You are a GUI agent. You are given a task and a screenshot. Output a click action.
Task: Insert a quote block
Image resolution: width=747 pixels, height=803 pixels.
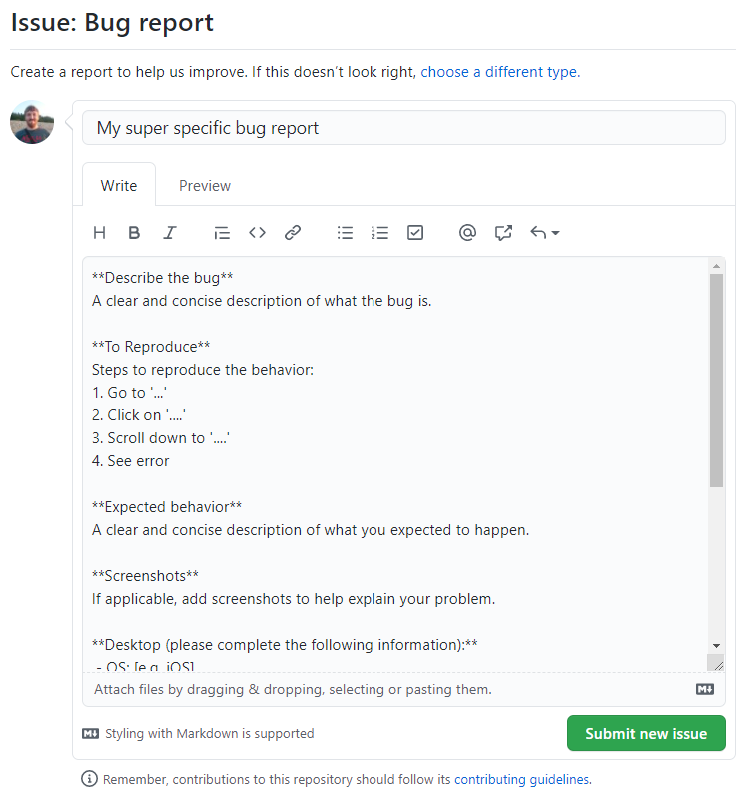(222, 233)
